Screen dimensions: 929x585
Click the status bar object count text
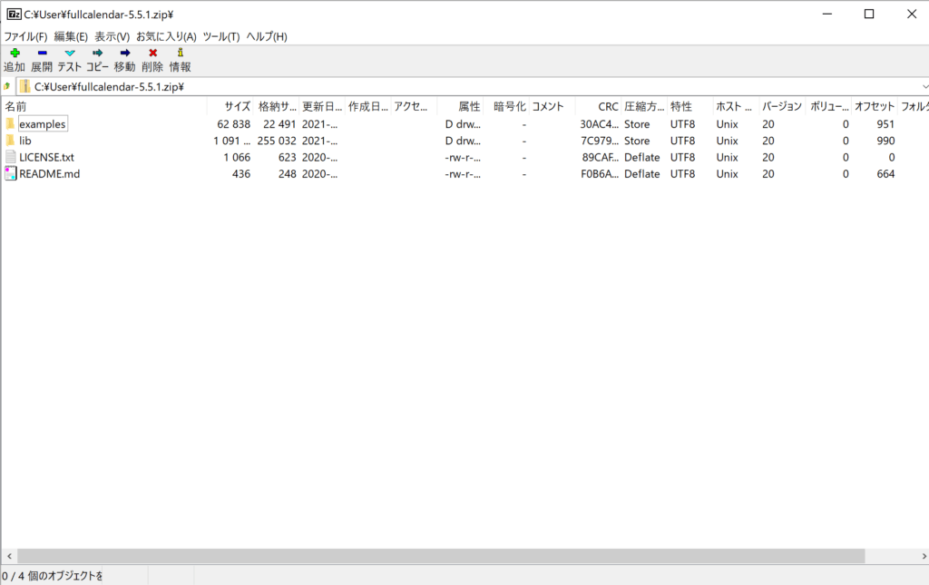click(52, 576)
